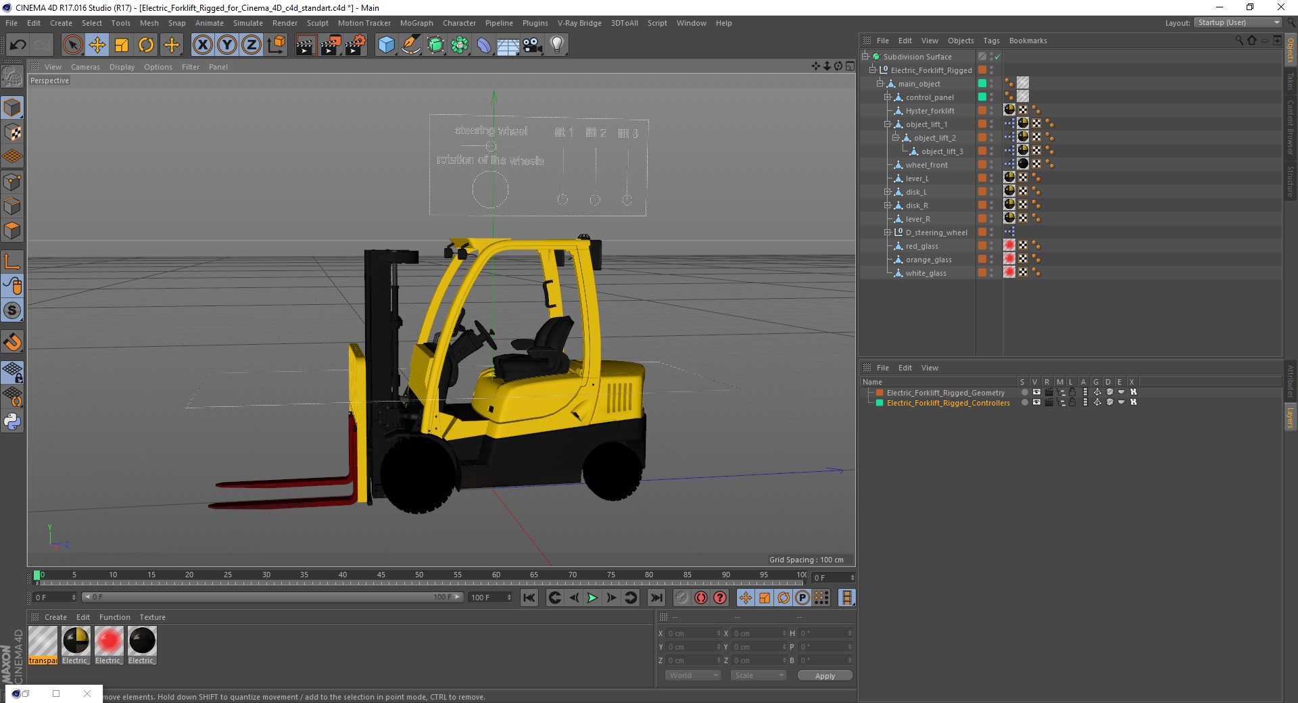Add a Floor environment object
The height and width of the screenshot is (703, 1298).
tap(508, 45)
